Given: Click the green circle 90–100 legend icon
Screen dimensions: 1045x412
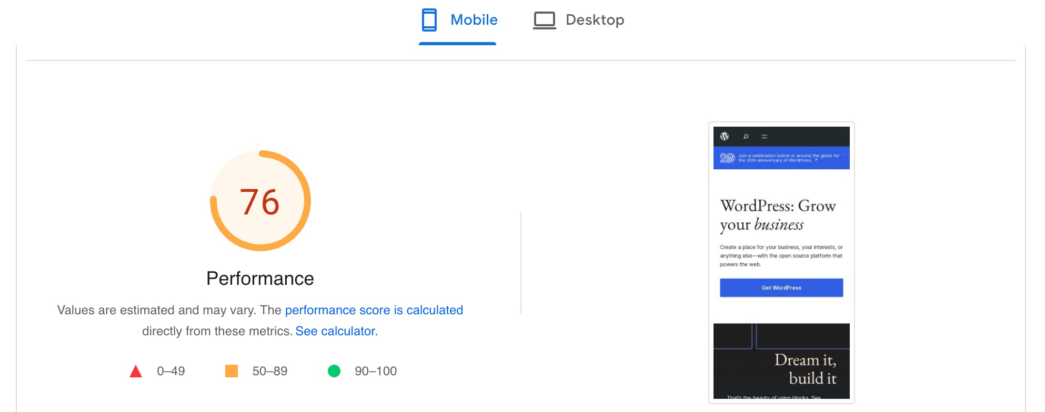Looking at the screenshot, I should pyautogui.click(x=334, y=371).
